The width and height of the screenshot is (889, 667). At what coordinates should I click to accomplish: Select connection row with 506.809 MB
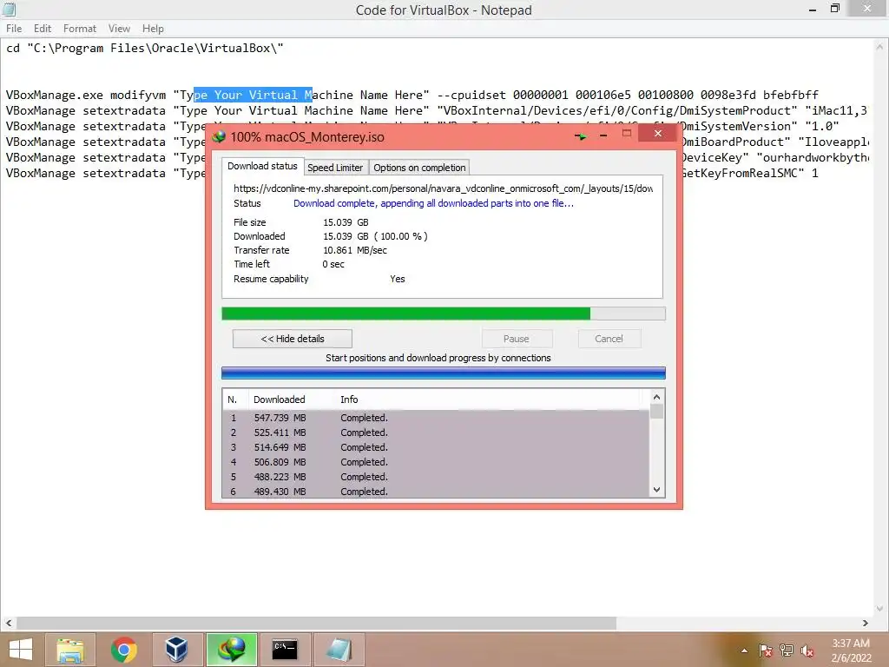point(436,462)
